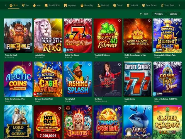Expand the Providers filter dropdown
The image size is (185, 139).
click(x=159, y=14)
